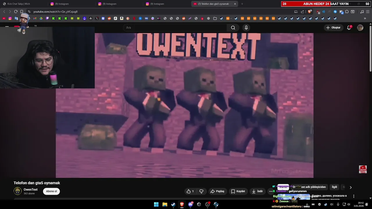
Task: Open the music note media control icon
Action: point(362,12)
